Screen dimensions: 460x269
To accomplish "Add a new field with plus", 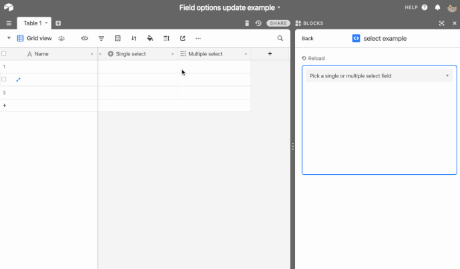I will tap(270, 53).
